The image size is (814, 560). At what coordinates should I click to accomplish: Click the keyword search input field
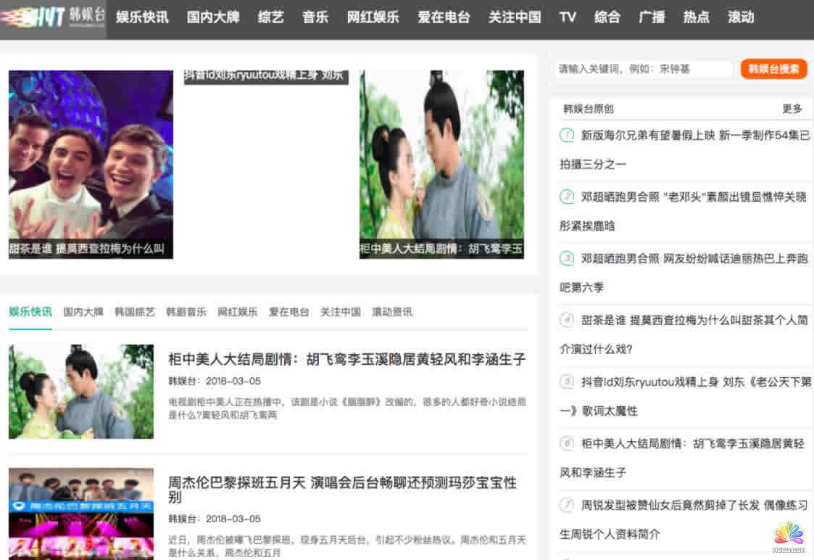644,70
